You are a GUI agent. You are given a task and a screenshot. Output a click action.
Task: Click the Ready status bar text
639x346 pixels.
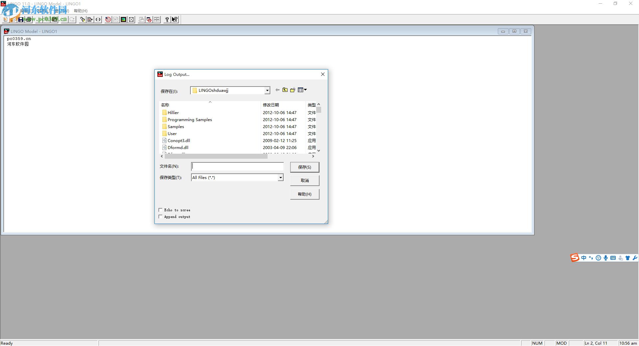pyautogui.click(x=7, y=343)
